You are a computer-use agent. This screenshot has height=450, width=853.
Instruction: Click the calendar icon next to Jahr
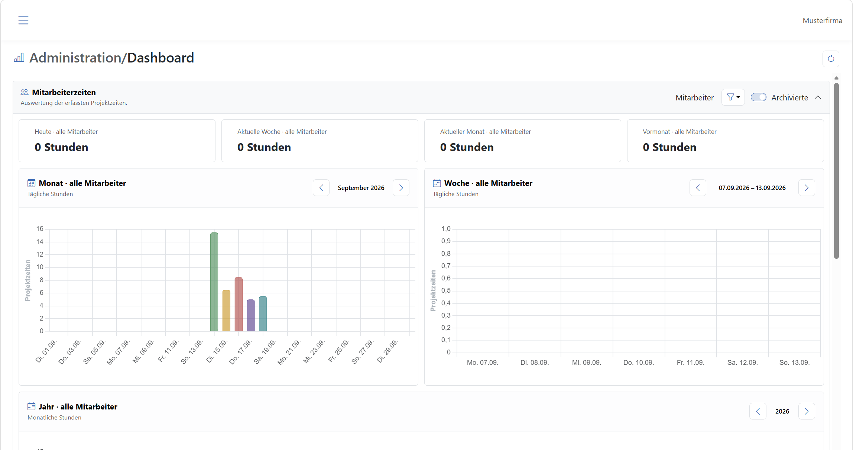click(32, 406)
